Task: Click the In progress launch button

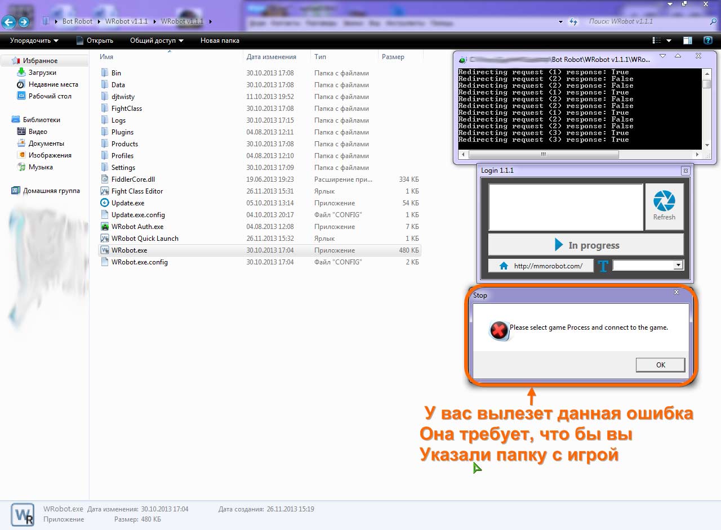Action: click(x=586, y=245)
